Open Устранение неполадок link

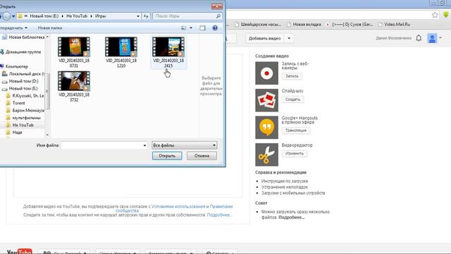pos(285,187)
